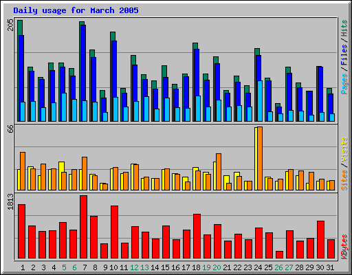The height and width of the screenshot is (275, 352).
Task: Select day 22 on the date axis
Action: pyautogui.click(x=237, y=267)
